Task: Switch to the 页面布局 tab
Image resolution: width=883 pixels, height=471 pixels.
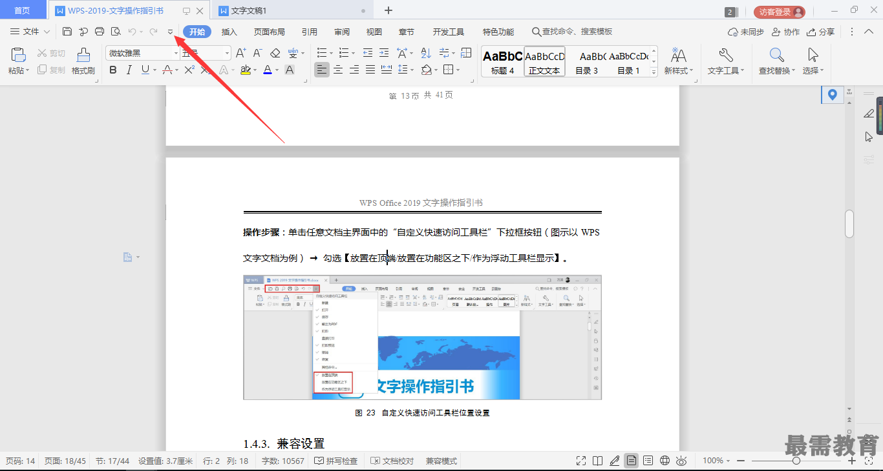Action: click(269, 32)
